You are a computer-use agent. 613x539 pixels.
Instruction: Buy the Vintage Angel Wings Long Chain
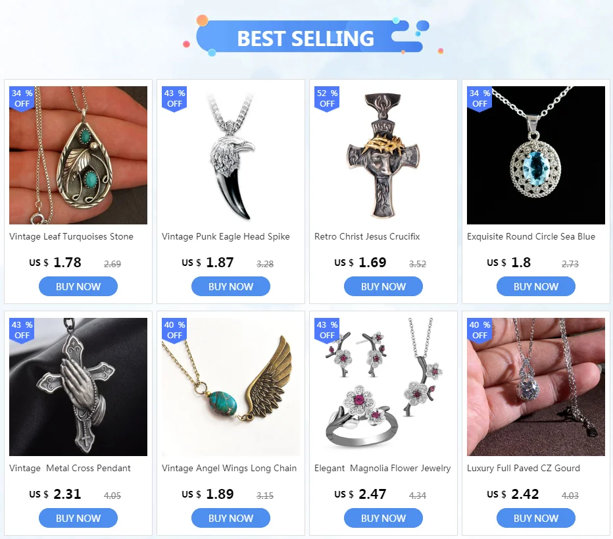pos(231,518)
